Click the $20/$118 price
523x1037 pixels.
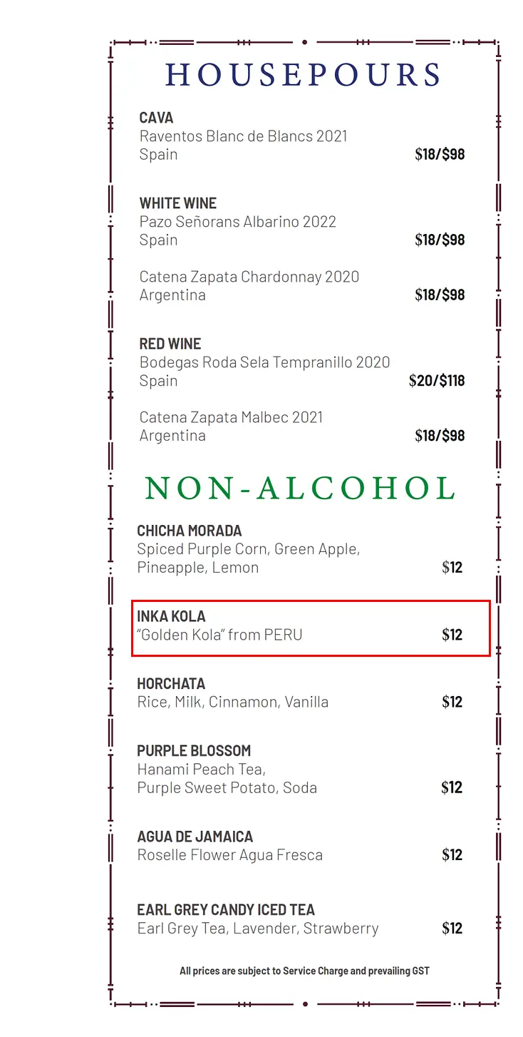click(437, 381)
